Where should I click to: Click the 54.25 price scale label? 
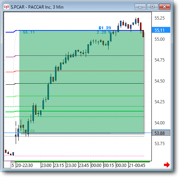(160, 102)
